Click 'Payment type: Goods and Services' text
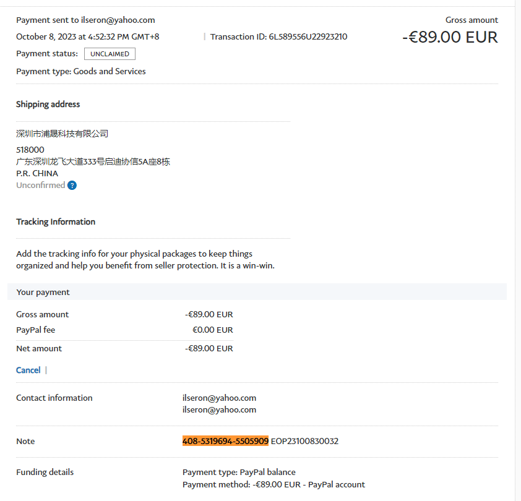This screenshot has height=501, width=521. point(81,71)
